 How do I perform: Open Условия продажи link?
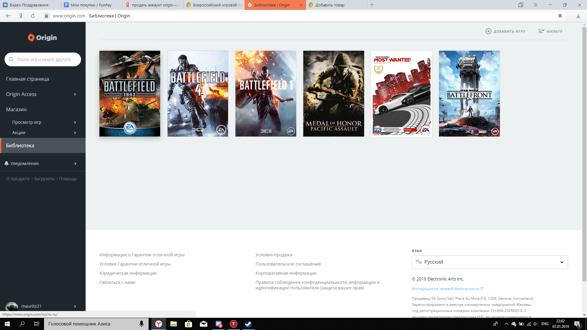tap(274, 255)
